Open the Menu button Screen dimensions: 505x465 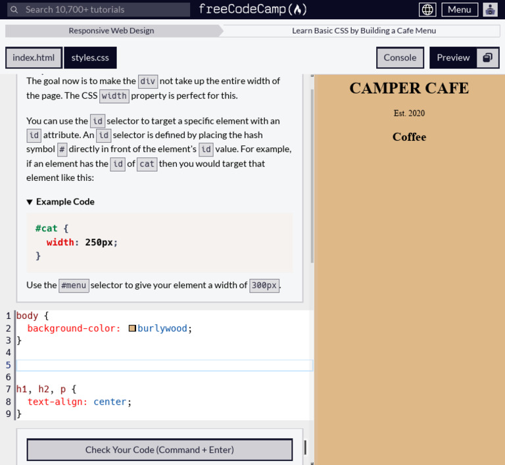point(460,10)
